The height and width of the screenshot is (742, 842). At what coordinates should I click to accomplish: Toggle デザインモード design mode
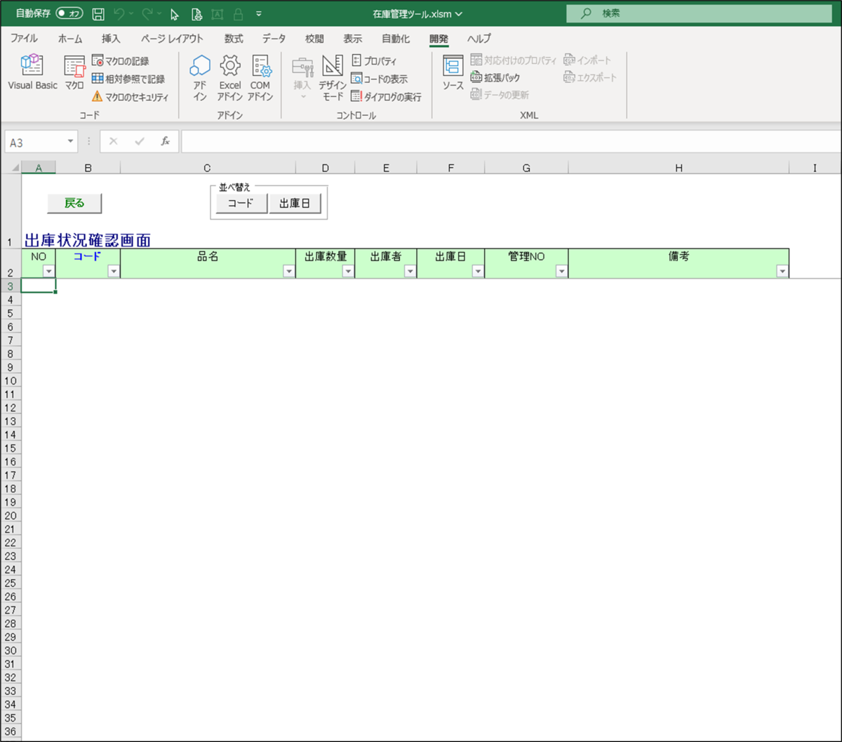click(x=333, y=78)
